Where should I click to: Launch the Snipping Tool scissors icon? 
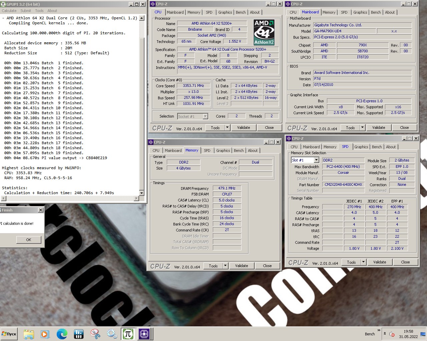tap(95, 334)
